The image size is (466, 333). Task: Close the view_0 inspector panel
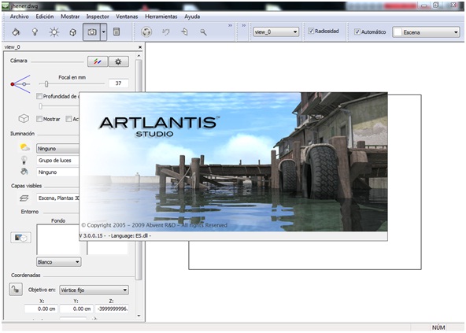[x=140, y=47]
